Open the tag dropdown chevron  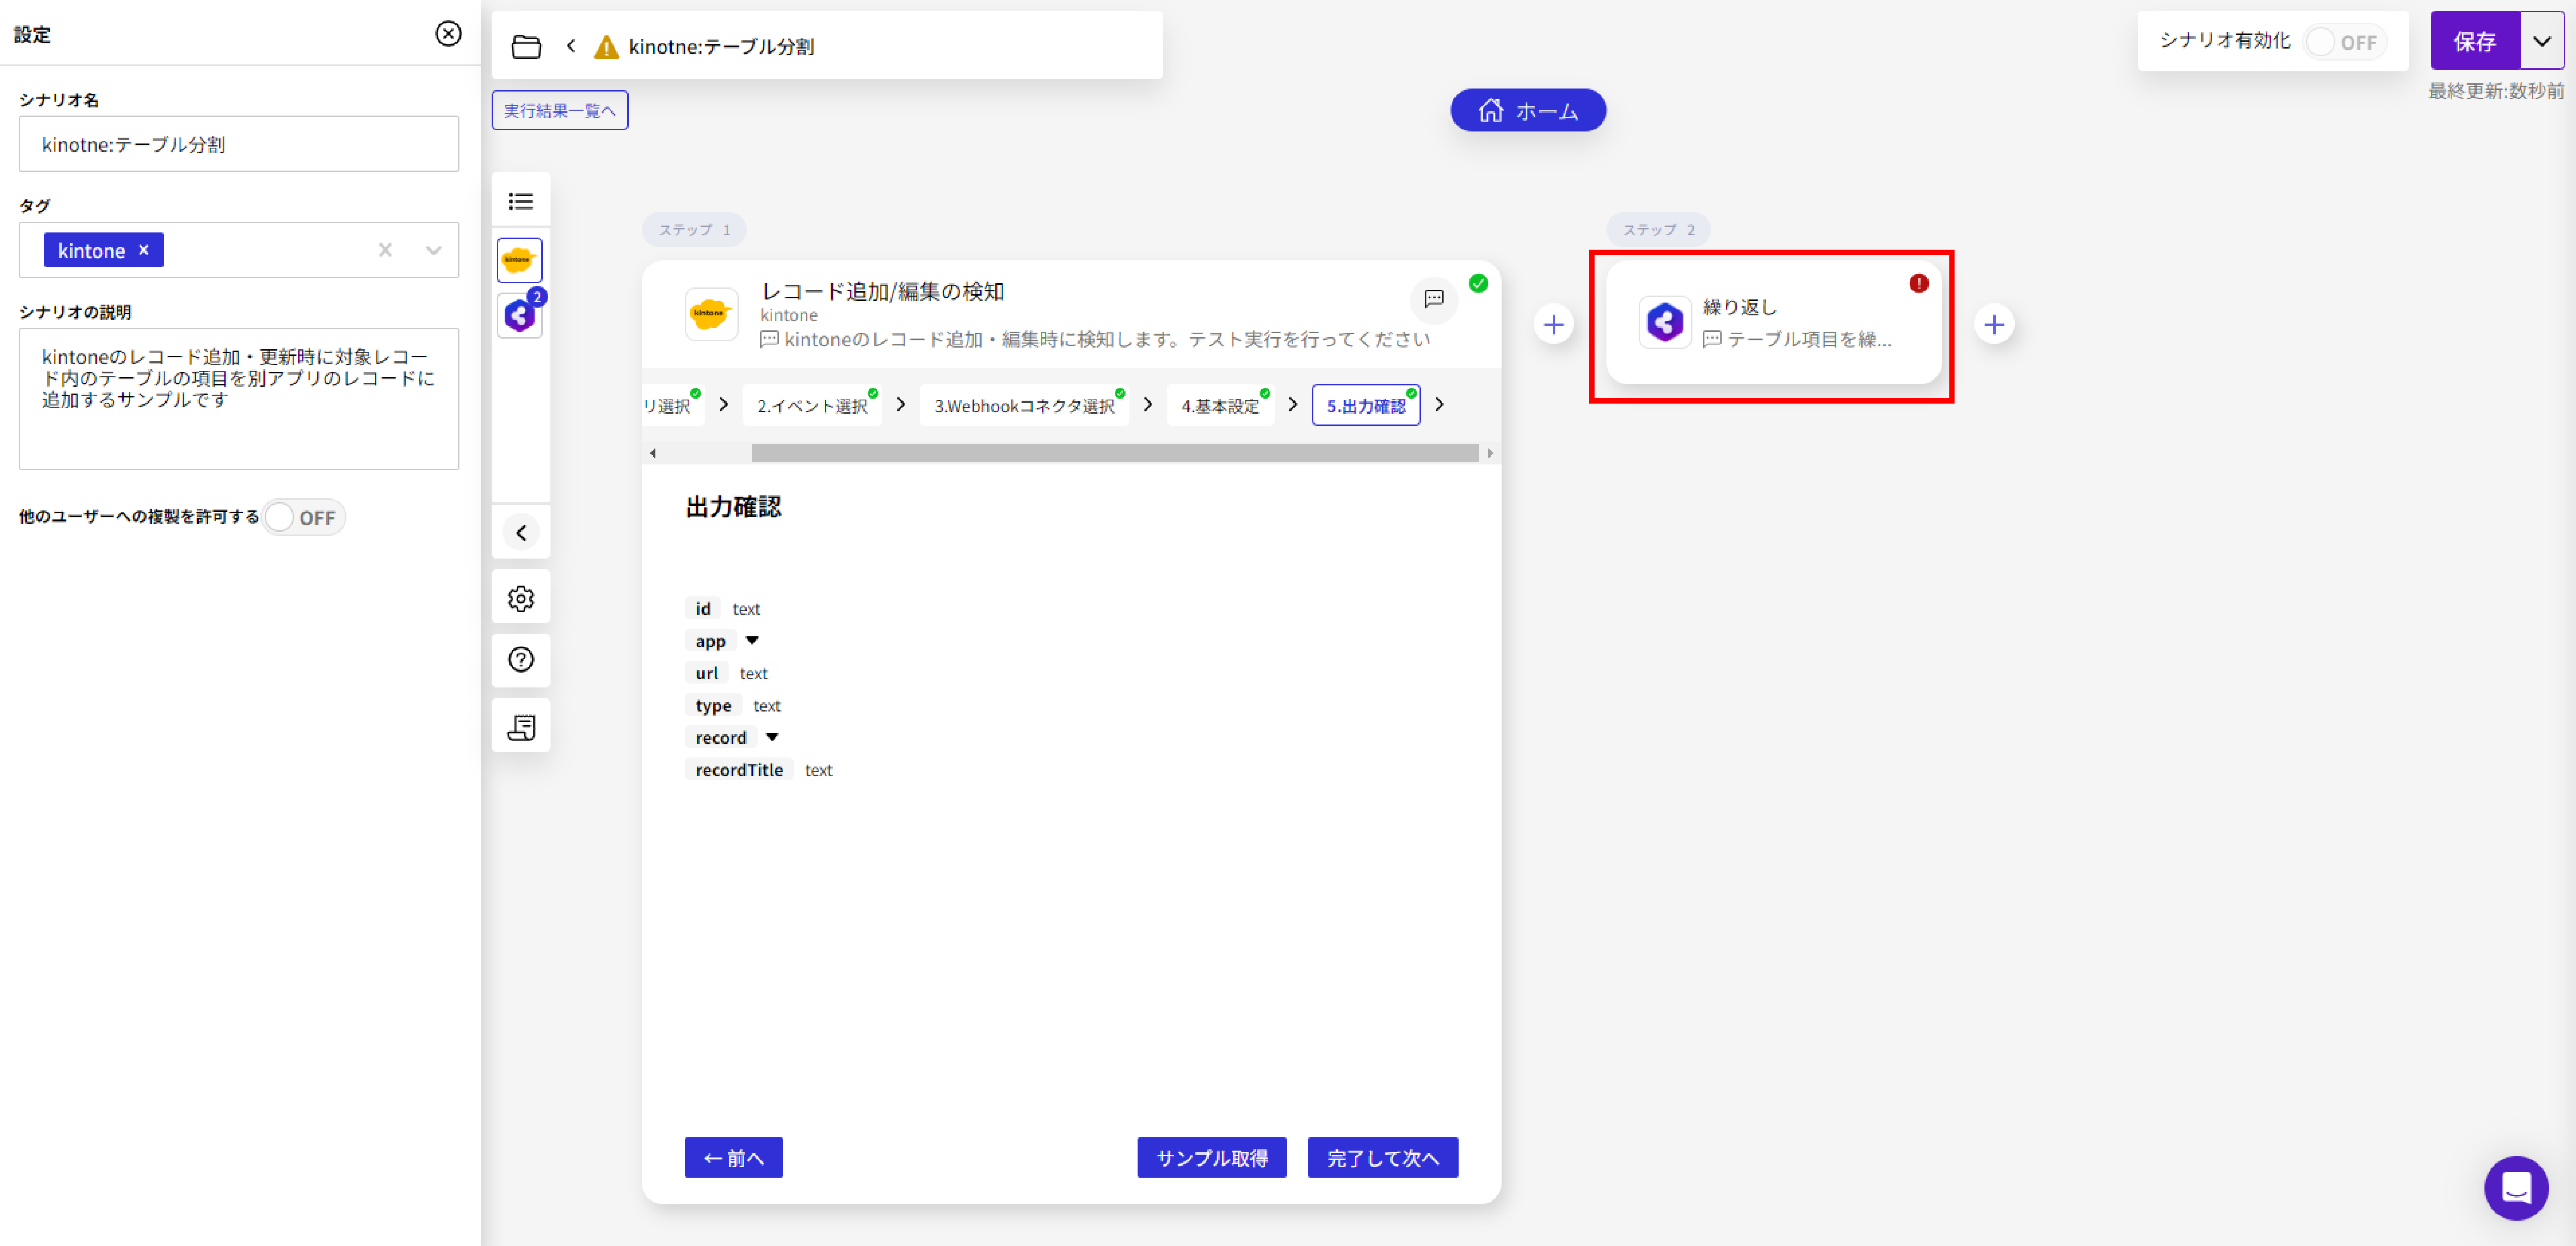[x=433, y=250]
